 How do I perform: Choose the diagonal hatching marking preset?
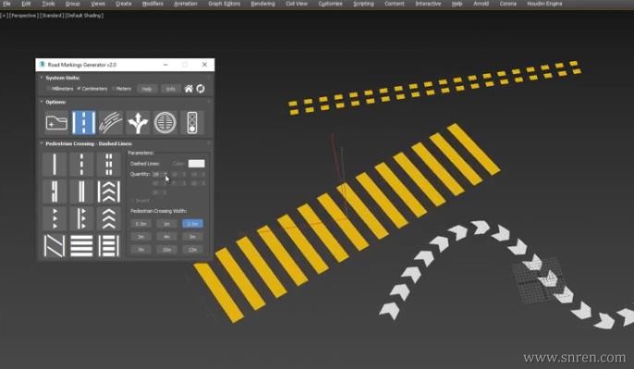coord(55,245)
